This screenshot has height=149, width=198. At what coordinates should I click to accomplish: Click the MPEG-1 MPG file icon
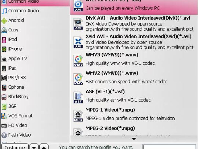78,116
